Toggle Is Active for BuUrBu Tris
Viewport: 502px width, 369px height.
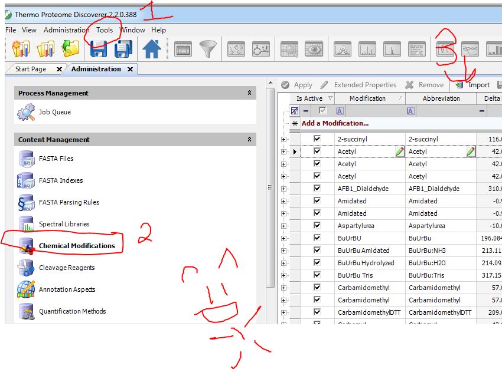(317, 275)
